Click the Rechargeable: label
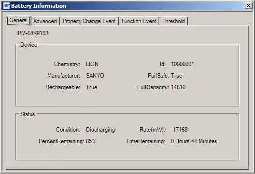The image size is (255, 174). (63, 87)
